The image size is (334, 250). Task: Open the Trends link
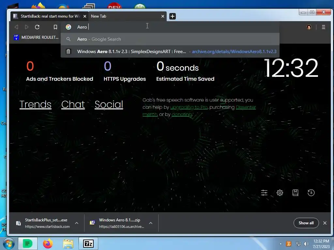[35, 104]
